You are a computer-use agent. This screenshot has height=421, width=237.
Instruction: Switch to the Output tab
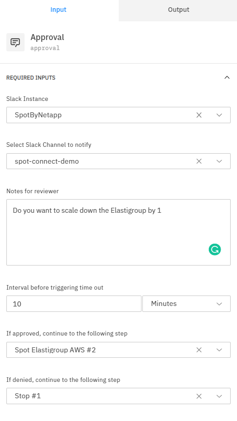tap(178, 10)
